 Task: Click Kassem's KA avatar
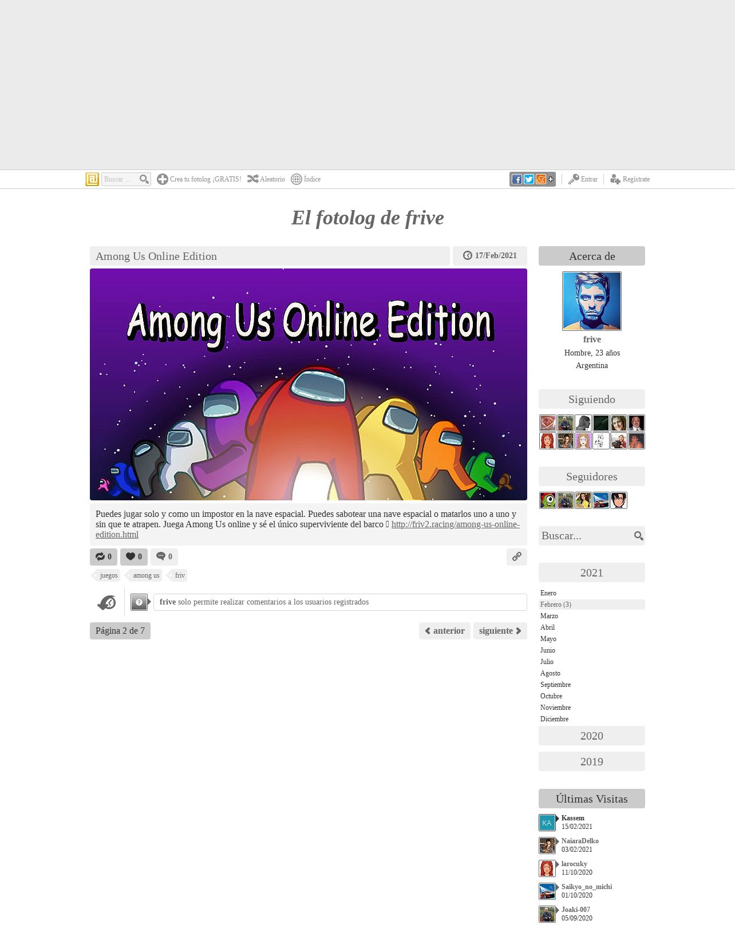(x=547, y=823)
